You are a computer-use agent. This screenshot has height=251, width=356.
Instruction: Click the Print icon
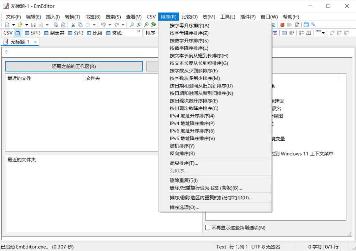[x=56, y=25]
